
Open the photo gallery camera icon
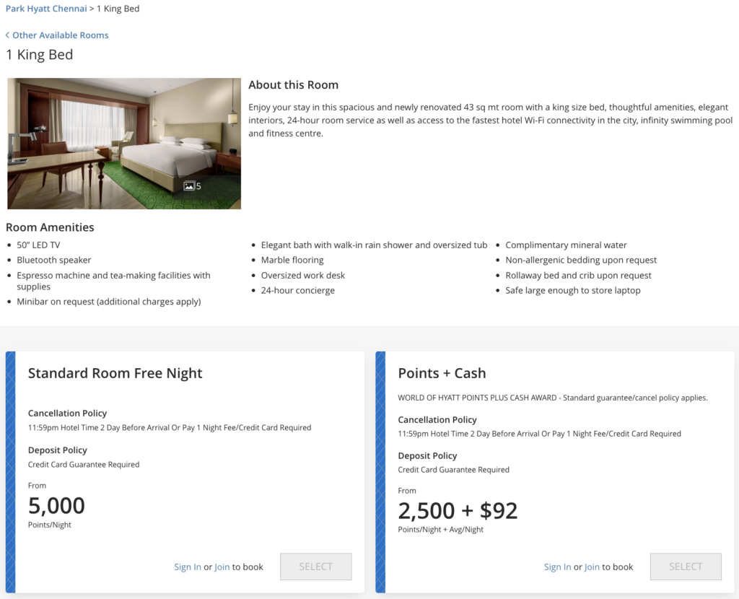[x=188, y=185]
